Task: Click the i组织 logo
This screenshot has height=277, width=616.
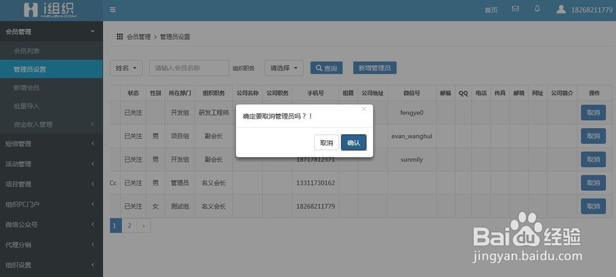Action: [50, 10]
